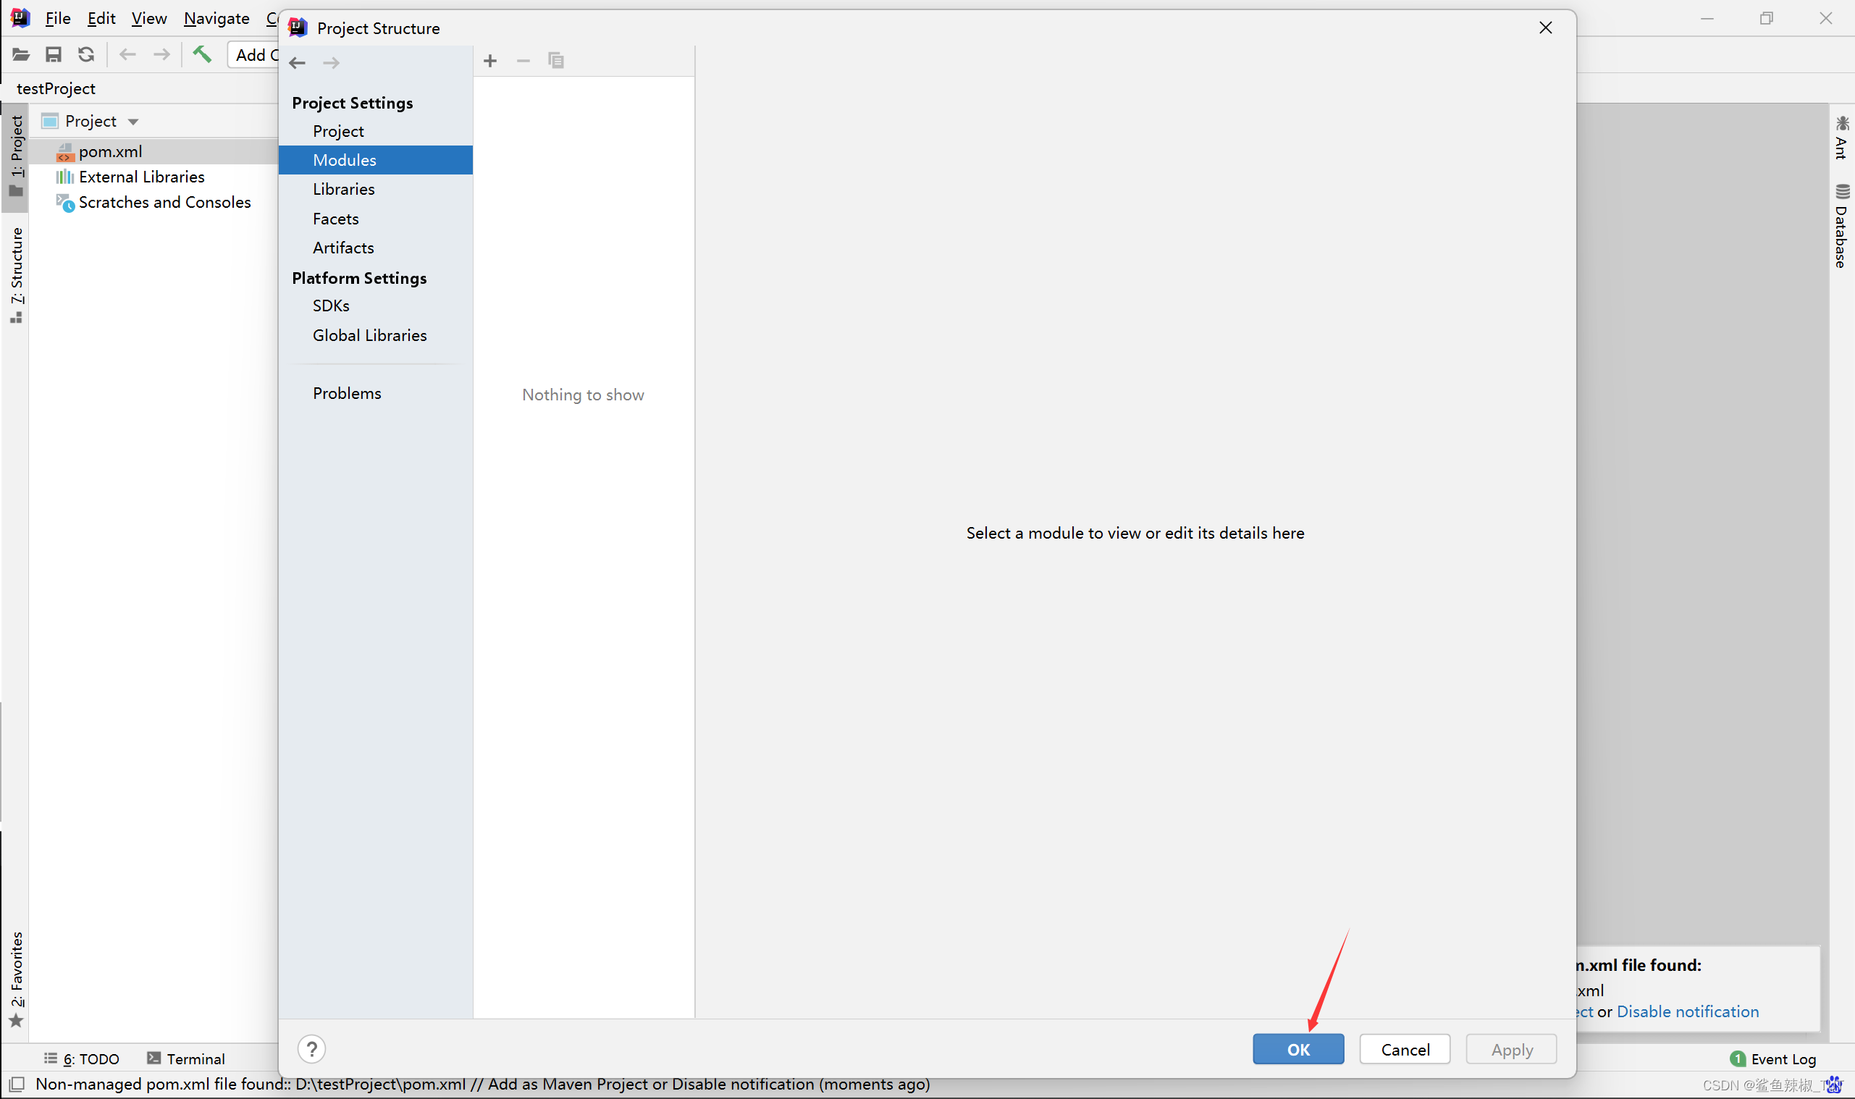
Task: Select the Libraries section
Action: pos(342,188)
